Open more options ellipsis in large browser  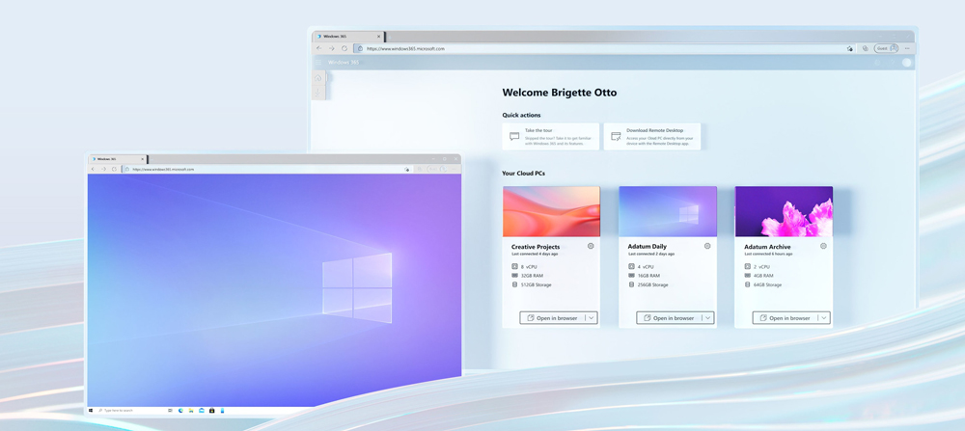pyautogui.click(x=907, y=48)
